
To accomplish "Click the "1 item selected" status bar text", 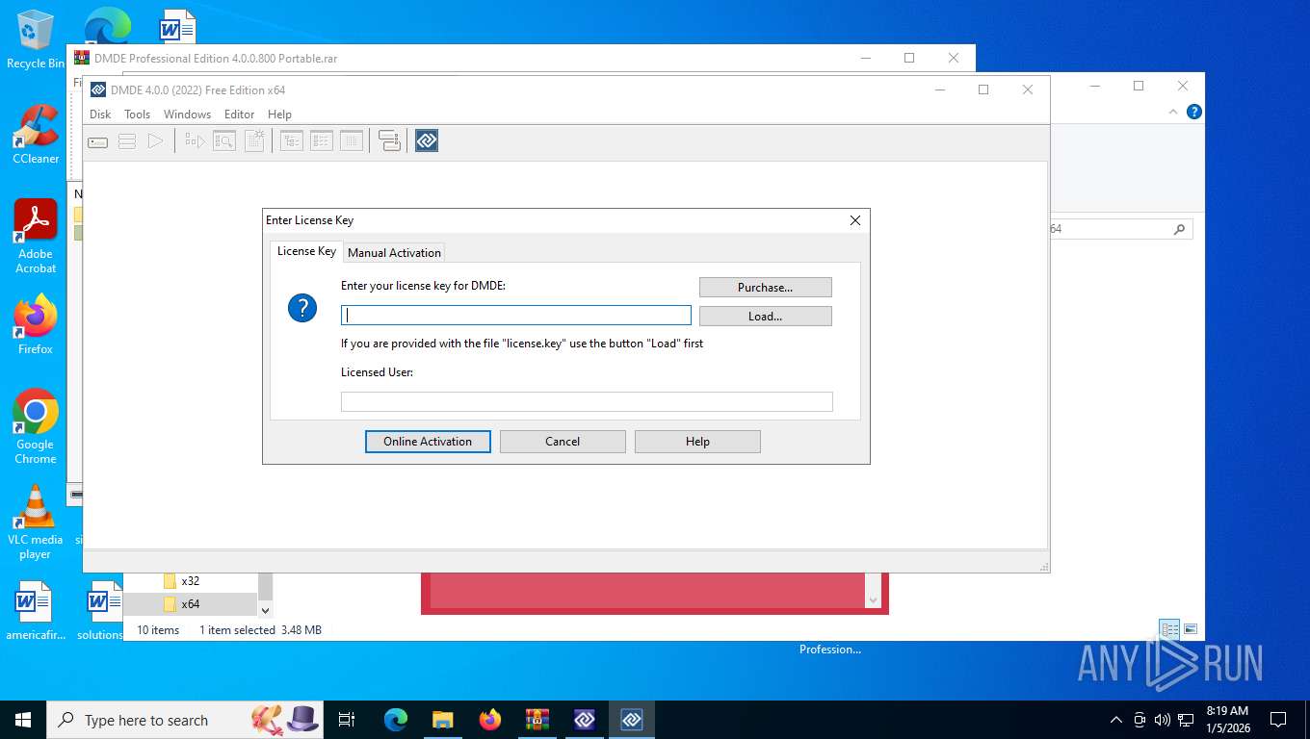I will coord(236,630).
